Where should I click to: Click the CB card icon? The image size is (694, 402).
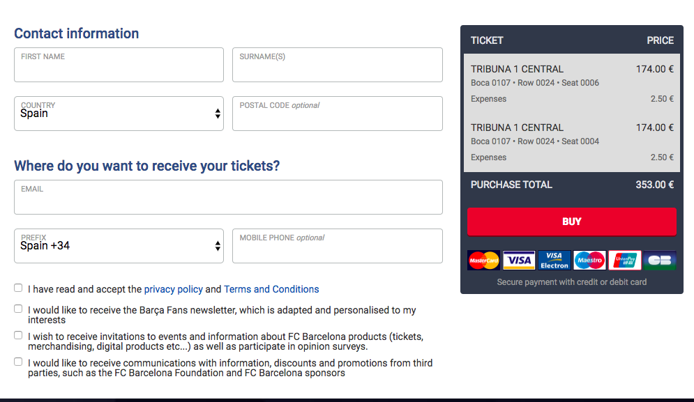659,261
